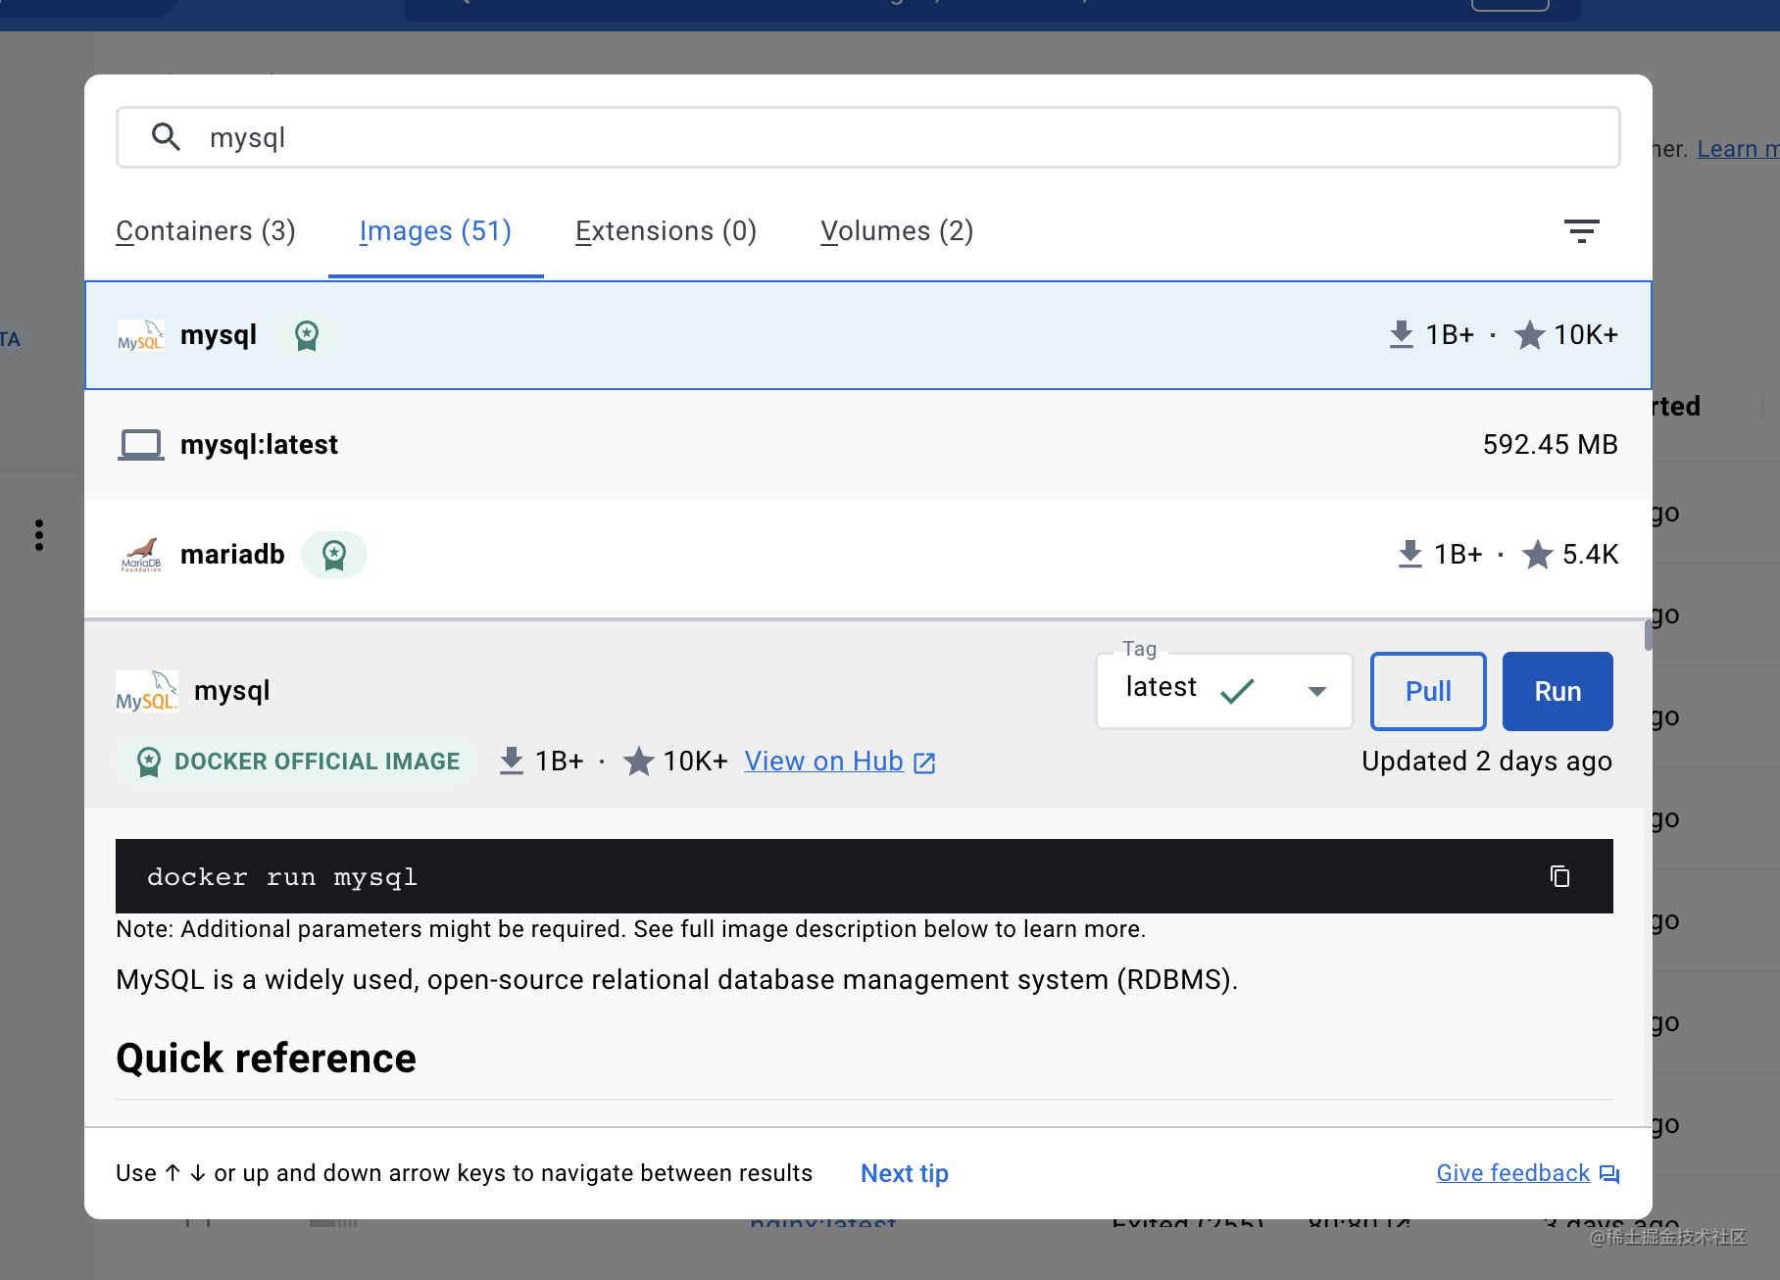Open the search results filter icon
Screen dimensions: 1780x1280
(x=1581, y=231)
